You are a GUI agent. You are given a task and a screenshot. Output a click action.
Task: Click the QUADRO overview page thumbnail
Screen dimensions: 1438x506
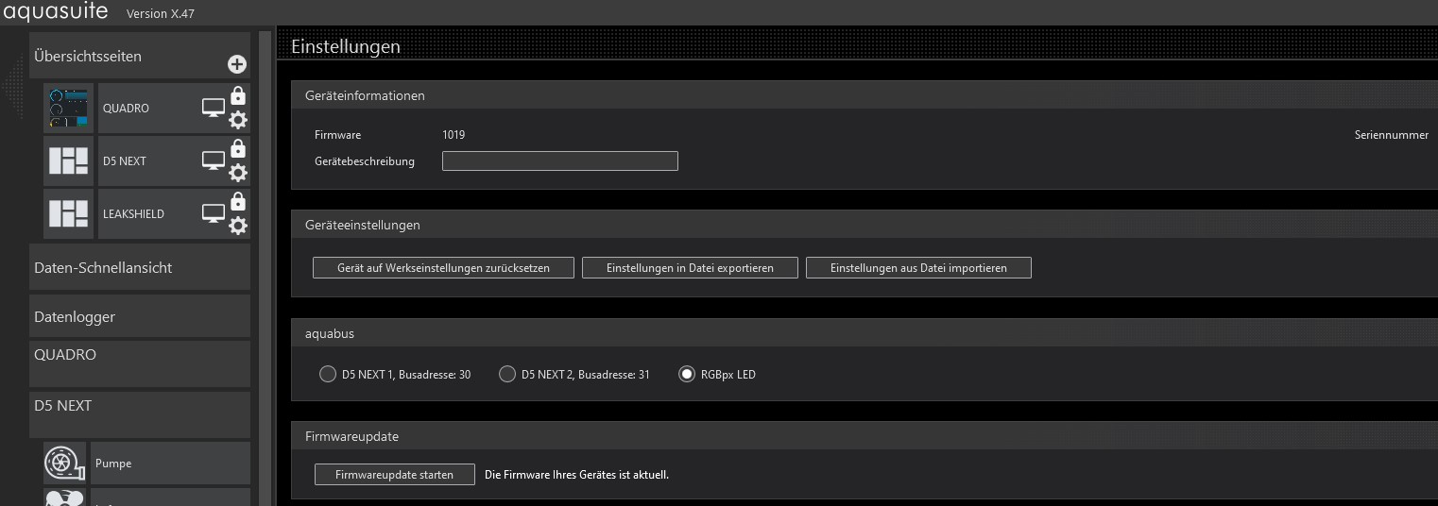click(69, 108)
